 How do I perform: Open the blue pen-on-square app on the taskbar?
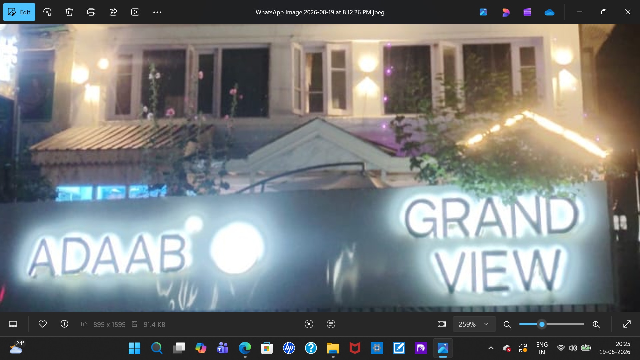pyautogui.click(x=399, y=348)
